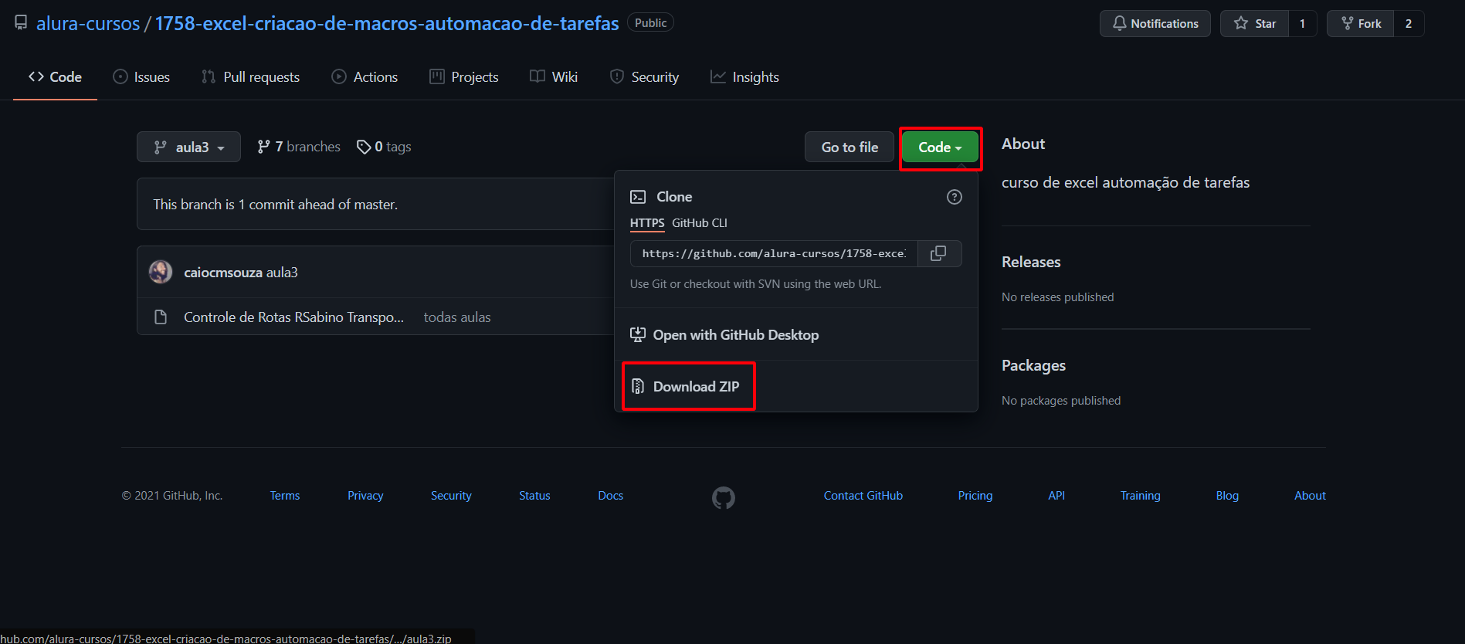Open the aula3 branch selector dropdown
The image size is (1465, 644).
coord(188,147)
